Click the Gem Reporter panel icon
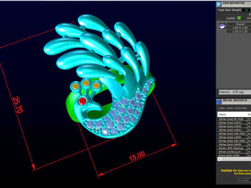 (x=219, y=4)
